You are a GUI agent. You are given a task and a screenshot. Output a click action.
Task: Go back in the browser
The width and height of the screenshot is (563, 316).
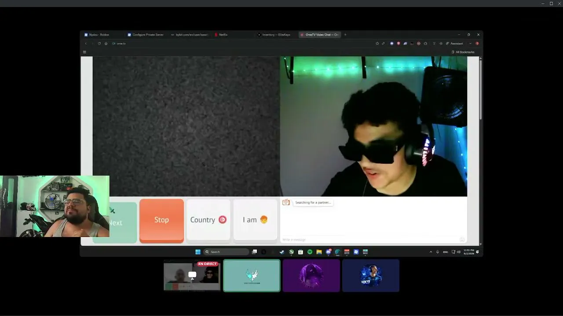[x=86, y=43]
